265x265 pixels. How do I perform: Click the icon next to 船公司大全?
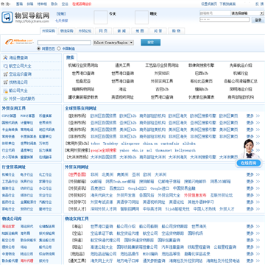click(x=5, y=91)
